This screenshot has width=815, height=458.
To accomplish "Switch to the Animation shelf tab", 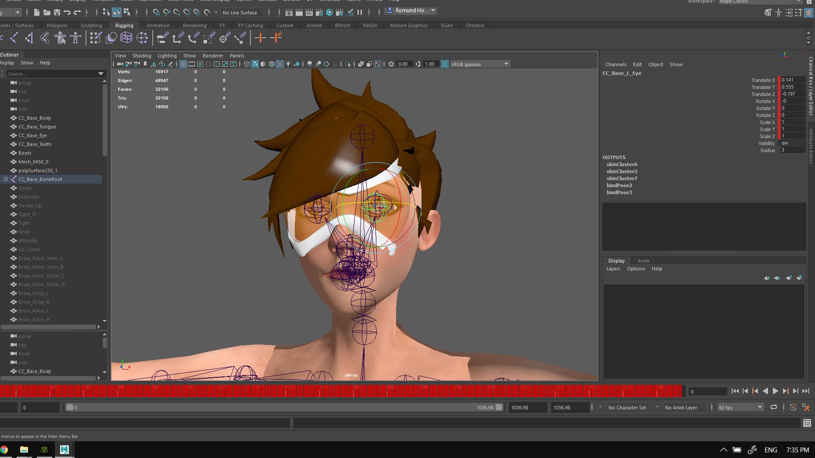I will [x=158, y=25].
